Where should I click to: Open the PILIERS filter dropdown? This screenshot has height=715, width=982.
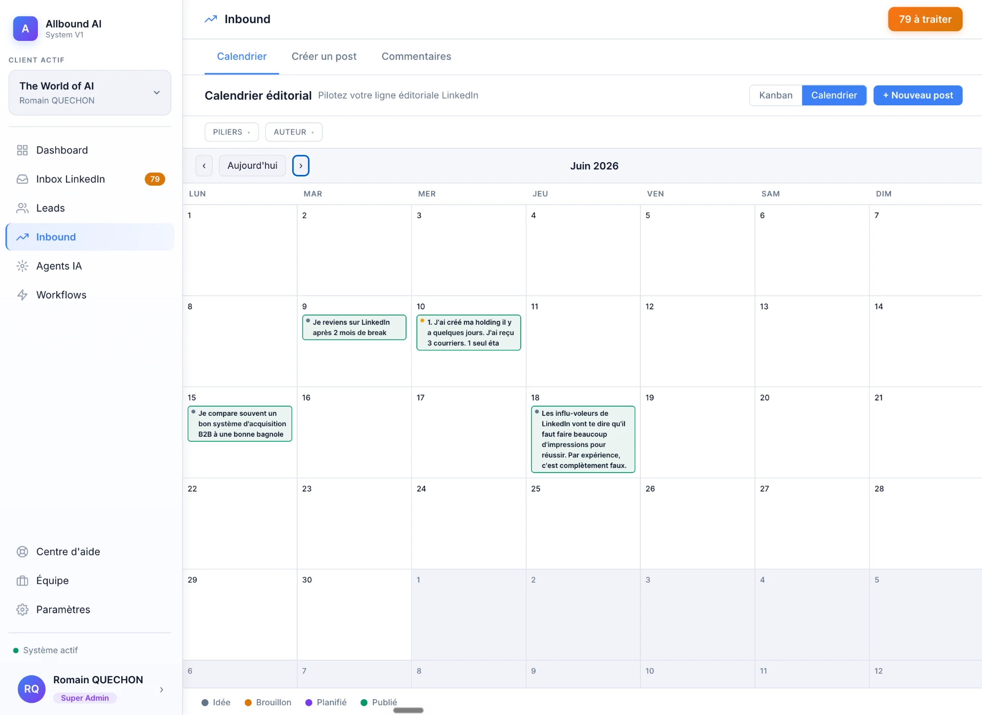232,132
